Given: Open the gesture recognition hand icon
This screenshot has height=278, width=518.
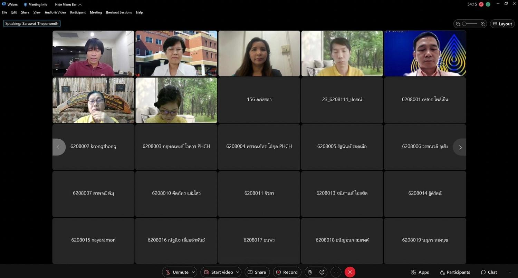Looking at the screenshot, I should [x=310, y=272].
